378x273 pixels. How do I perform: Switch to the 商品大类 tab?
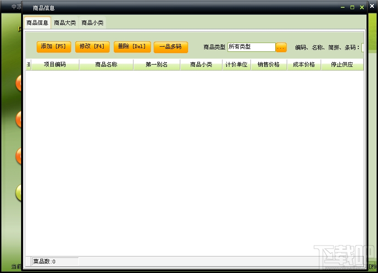65,22
